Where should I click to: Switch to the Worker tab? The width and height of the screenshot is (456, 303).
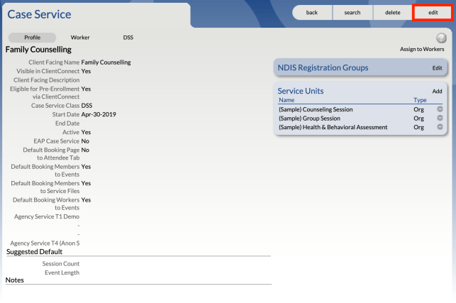point(80,38)
